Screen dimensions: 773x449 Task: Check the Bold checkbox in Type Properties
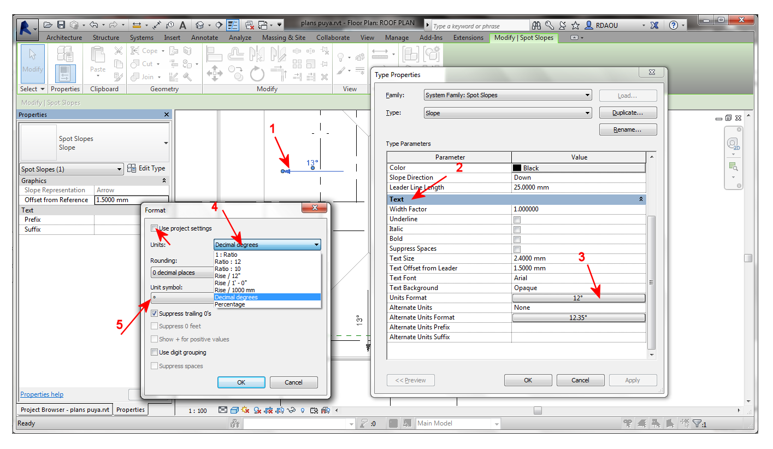click(517, 239)
